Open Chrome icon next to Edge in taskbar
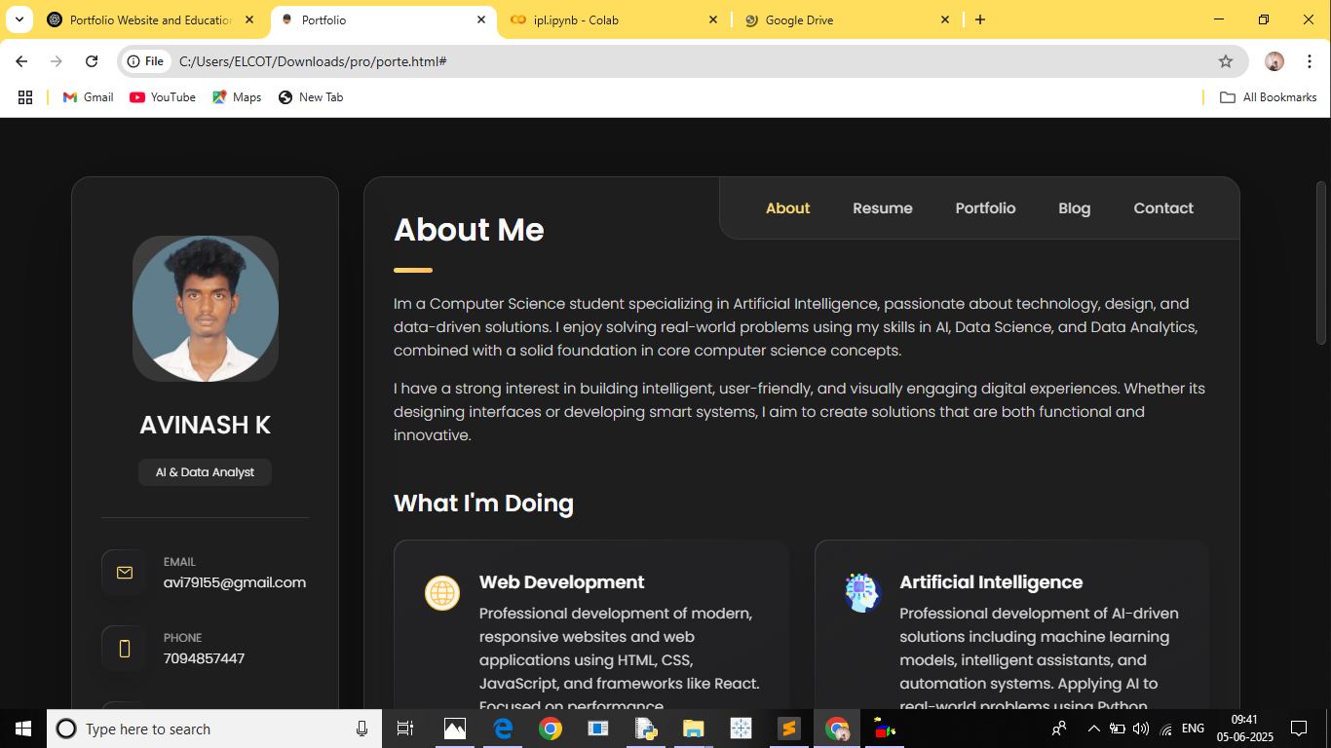The image size is (1331, 748). click(551, 729)
